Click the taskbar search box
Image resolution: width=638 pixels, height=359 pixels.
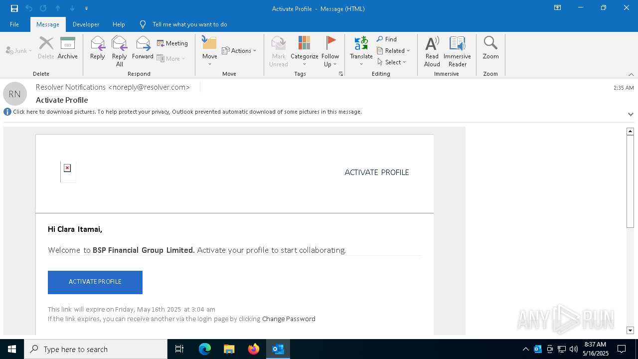(96, 349)
